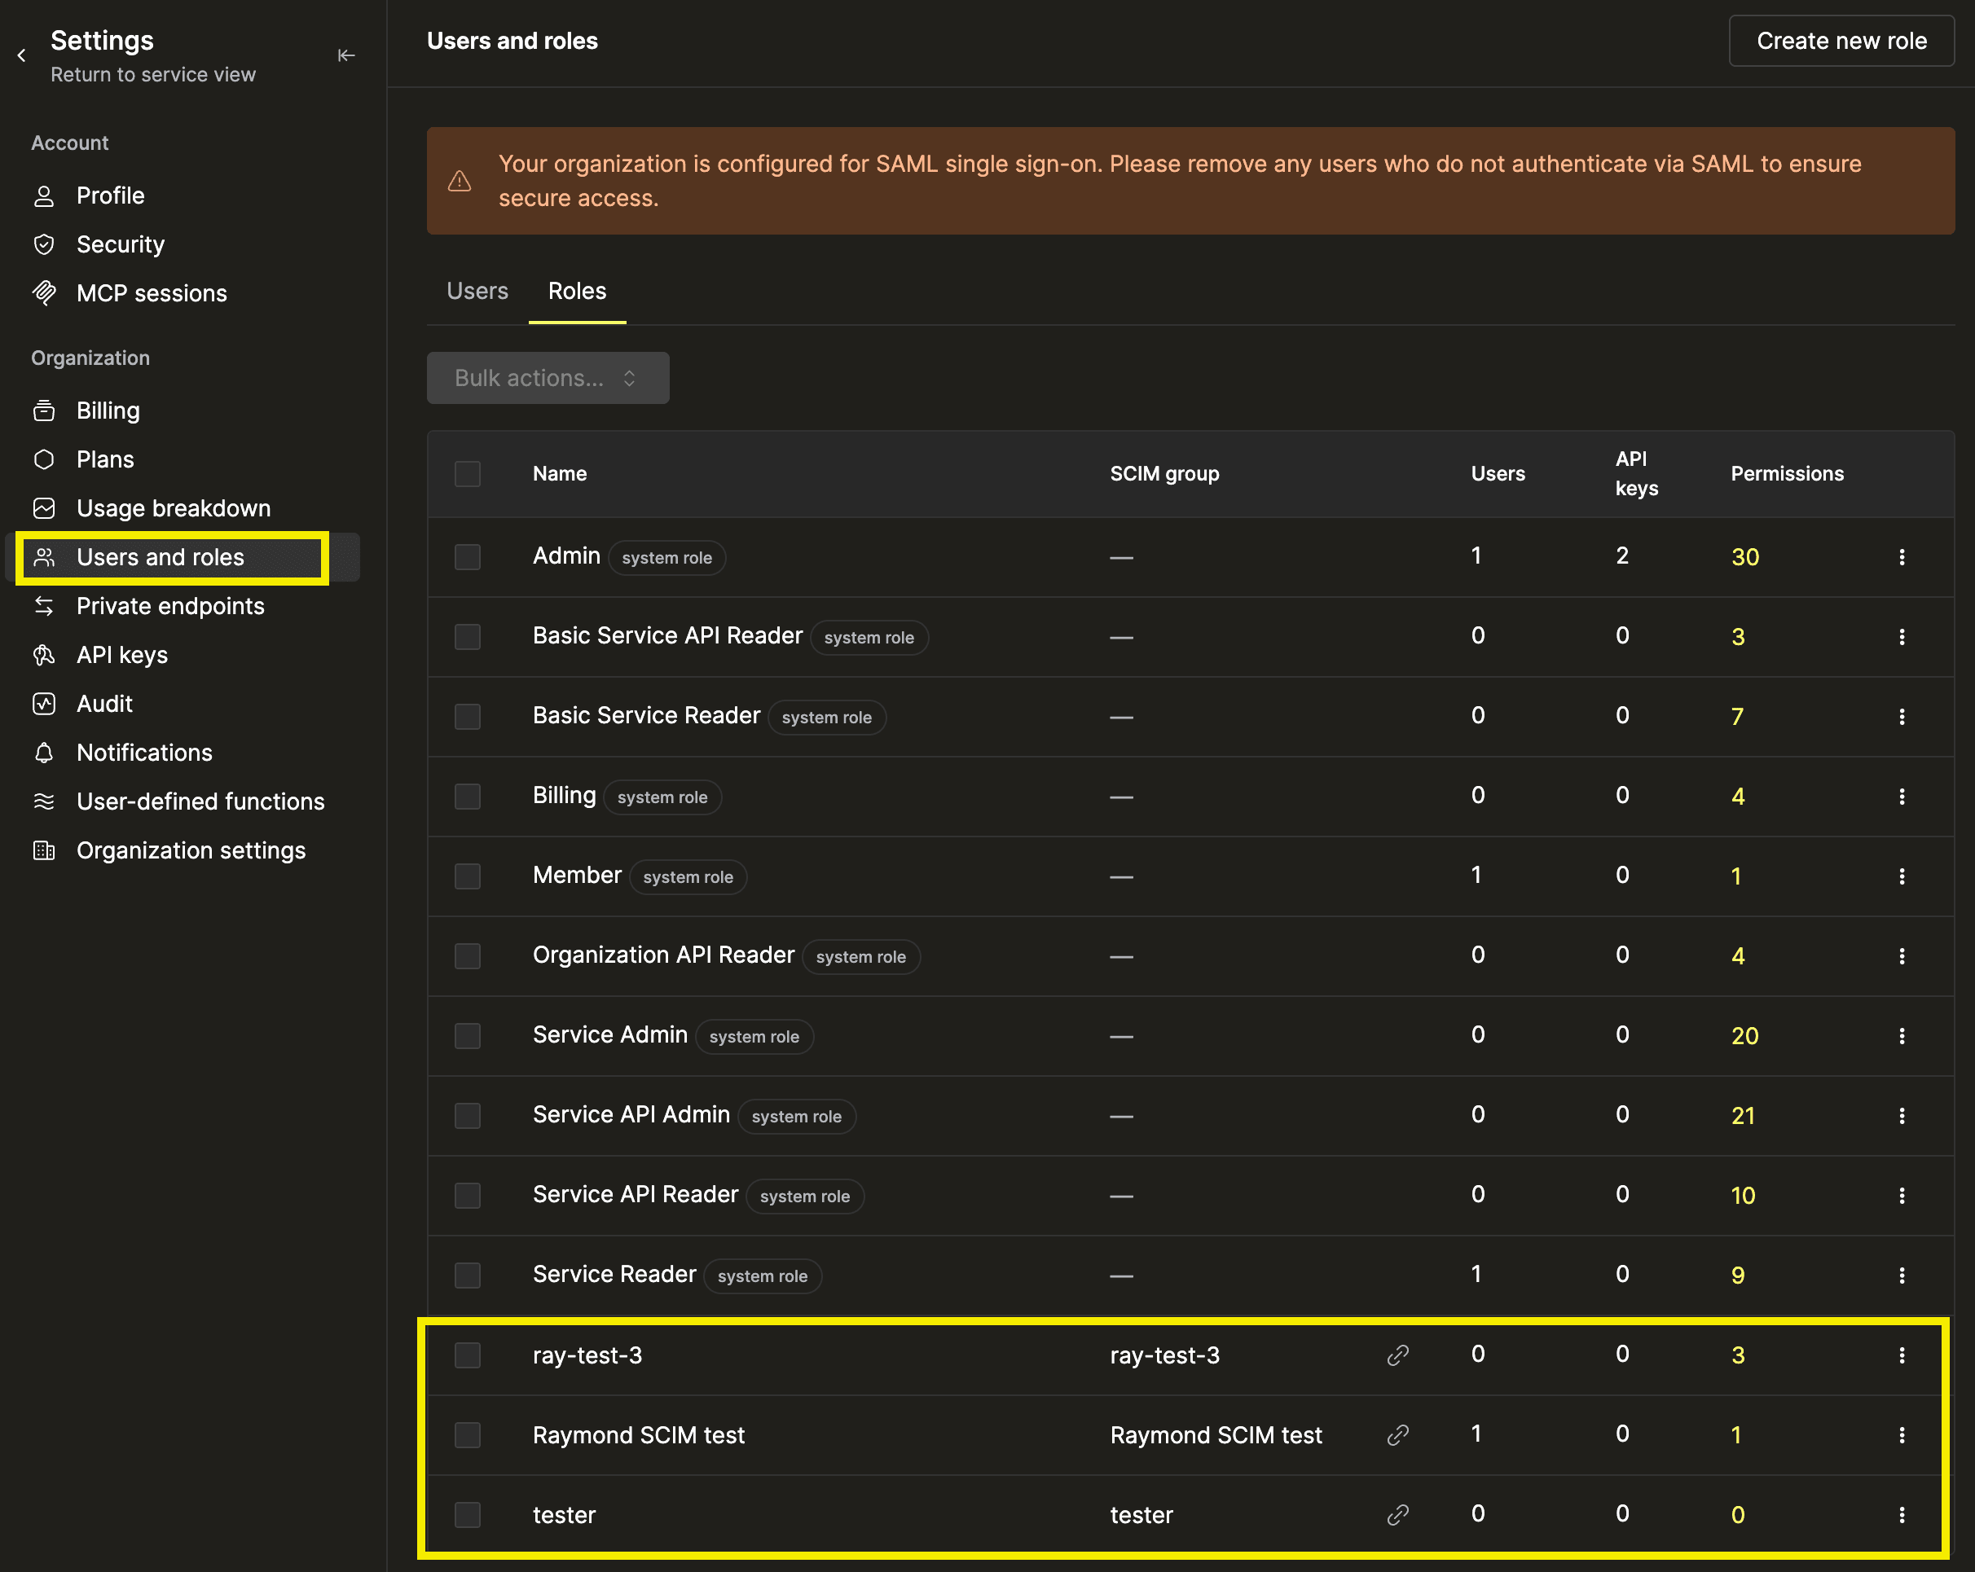Click the Usage breakdown chart icon
This screenshot has width=1975, height=1572.
(x=44, y=508)
